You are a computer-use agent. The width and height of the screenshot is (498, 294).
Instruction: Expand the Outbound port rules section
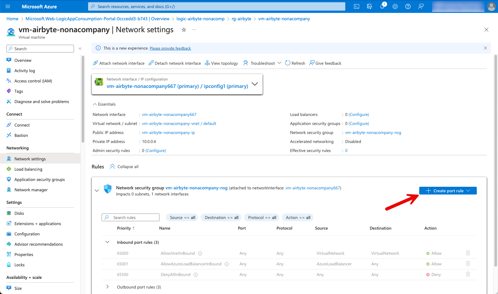[107, 287]
